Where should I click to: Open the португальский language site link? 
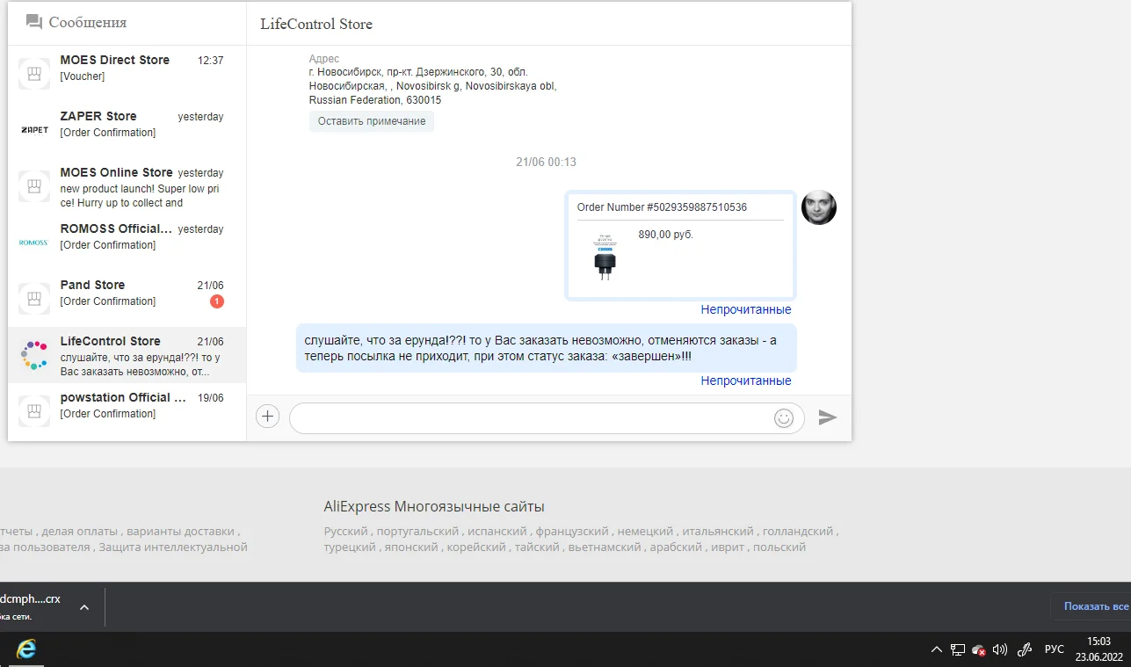coord(419,532)
